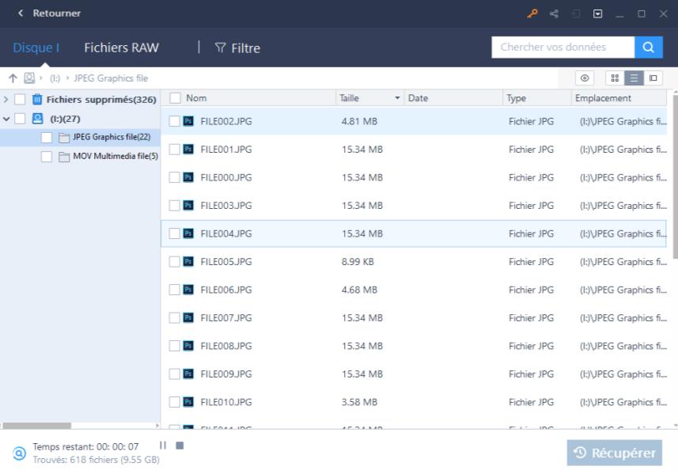Screen dimensions: 678x474
Task: Select all files via header checkbox
Action: click(175, 98)
